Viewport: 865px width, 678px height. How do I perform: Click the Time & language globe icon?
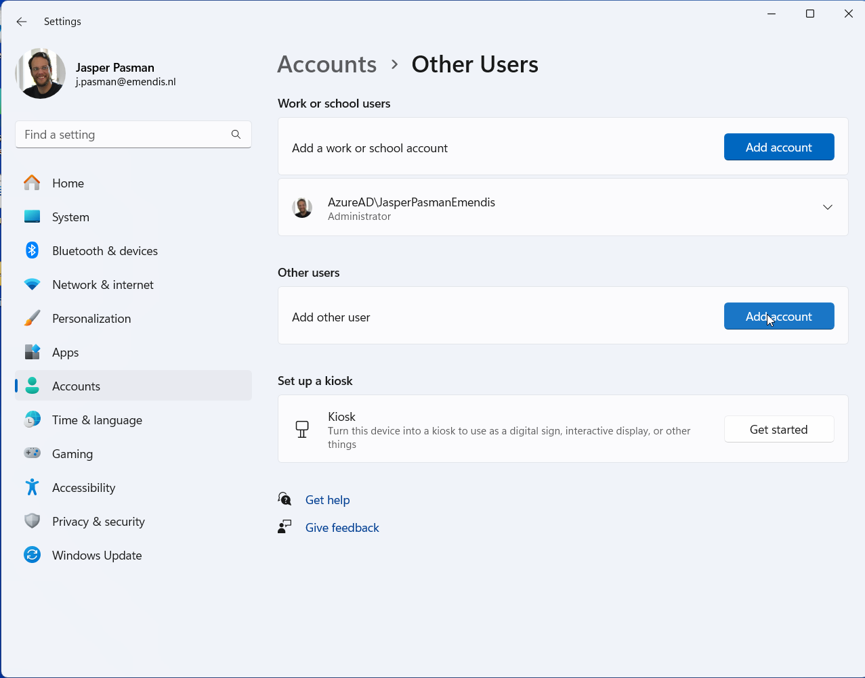(32, 420)
